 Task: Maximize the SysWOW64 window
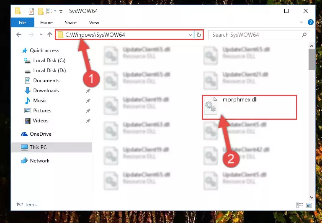(286, 11)
